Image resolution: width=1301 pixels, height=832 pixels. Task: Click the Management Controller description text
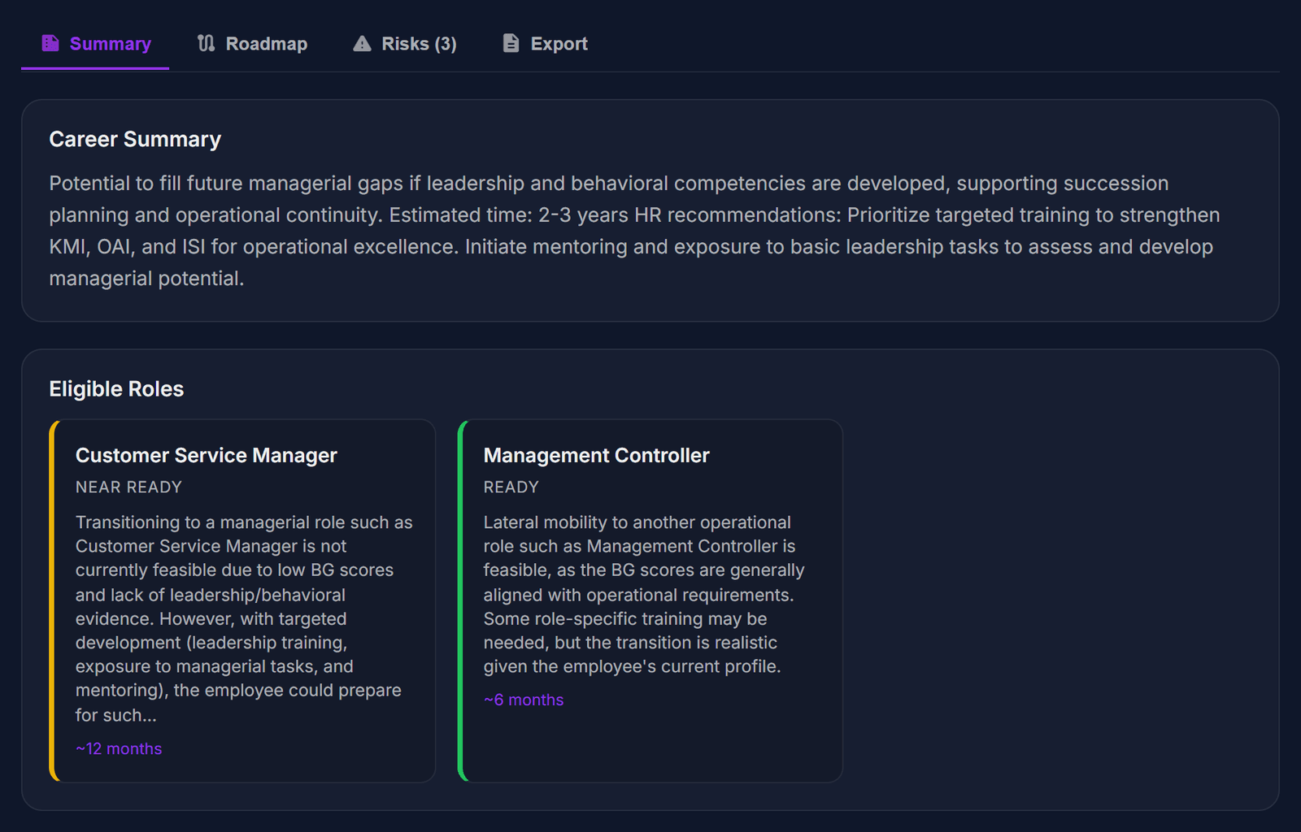(644, 595)
